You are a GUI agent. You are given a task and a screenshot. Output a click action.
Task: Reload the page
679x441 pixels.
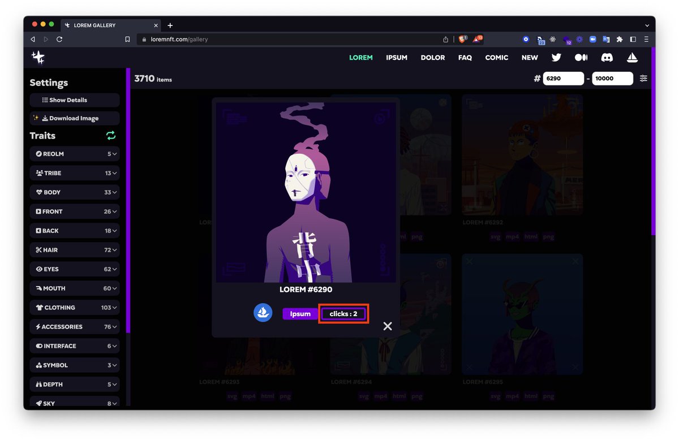click(x=59, y=40)
